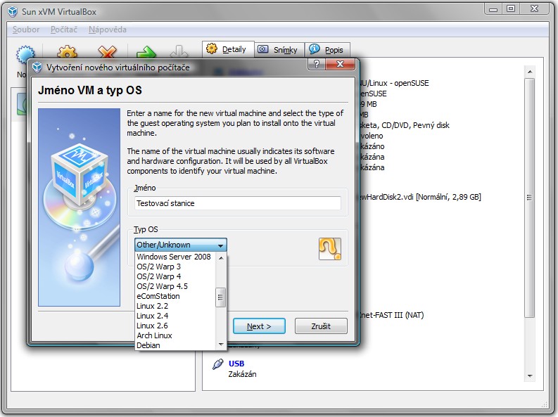
Task: Choose Arch Linux in the OS list
Action: click(175, 335)
